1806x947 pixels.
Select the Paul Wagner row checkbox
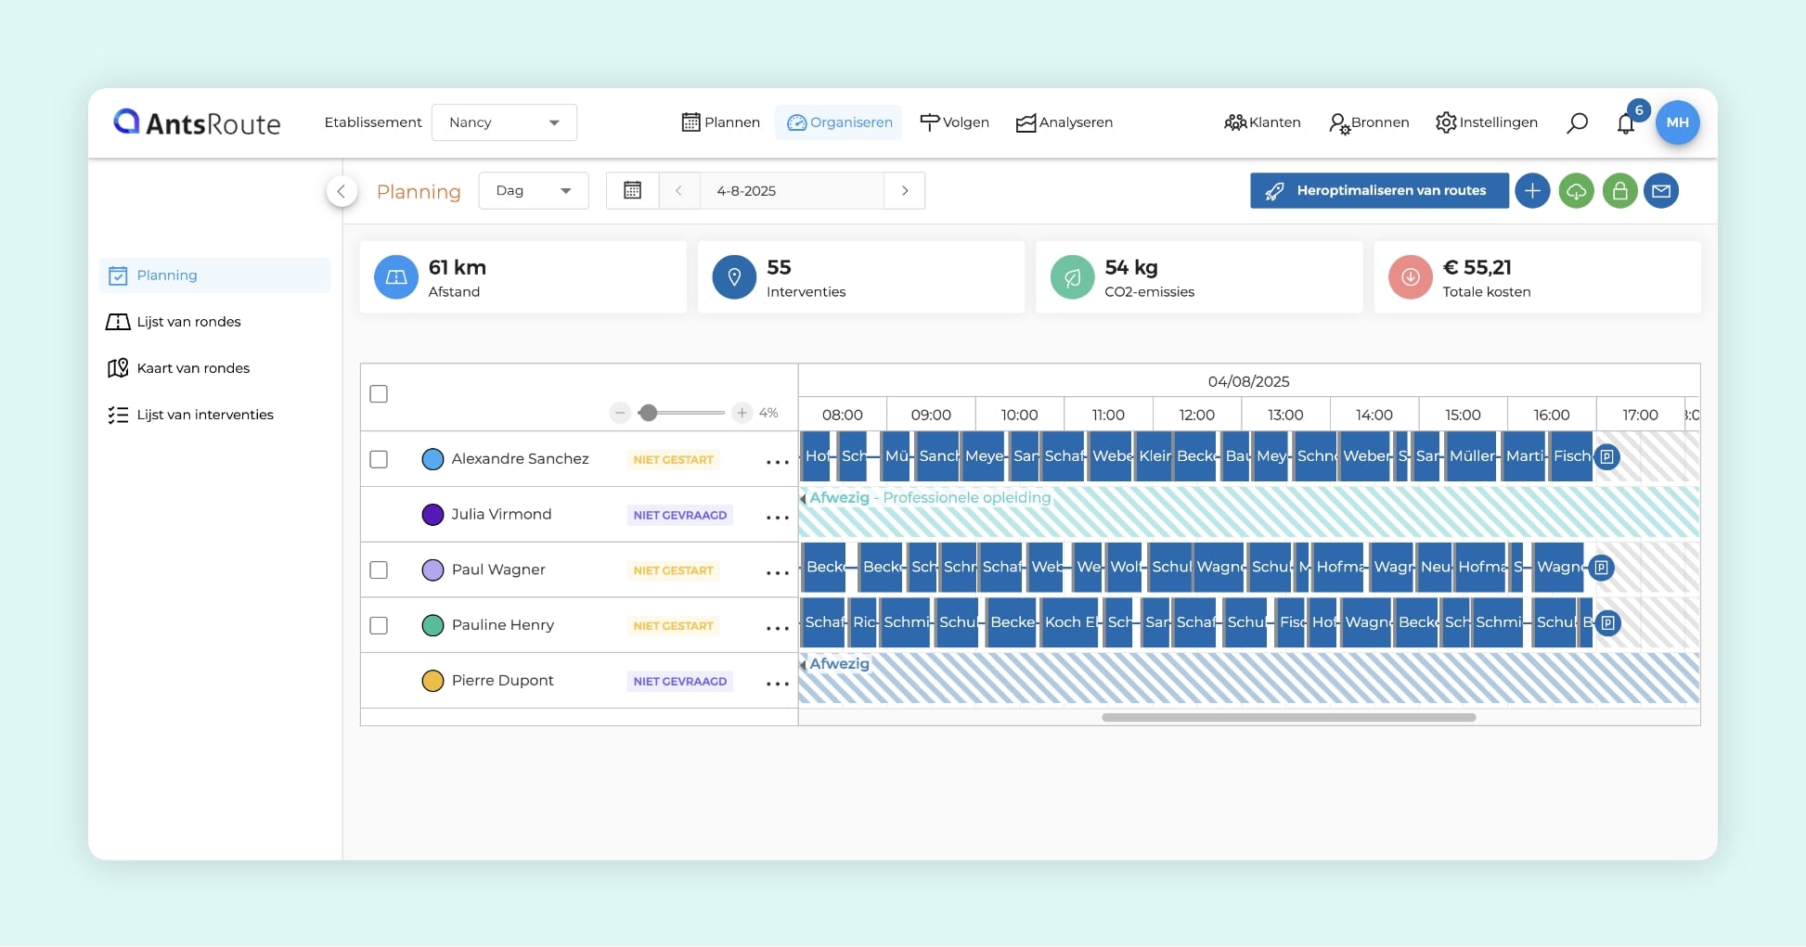tap(379, 569)
